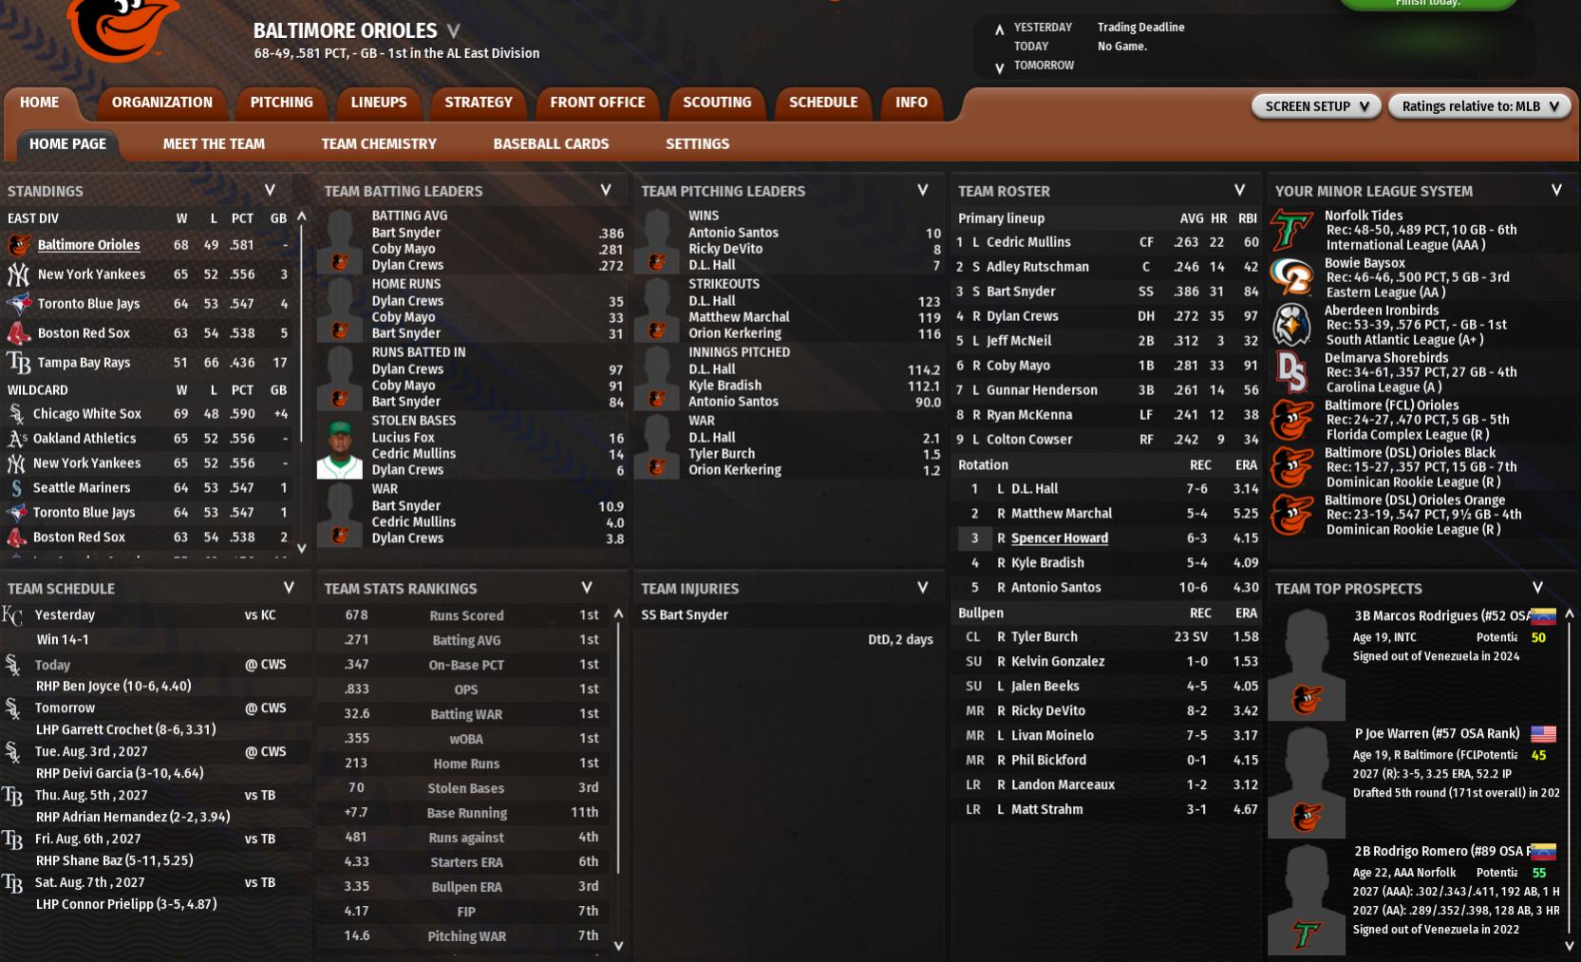This screenshot has height=962, width=1581.
Task: Open the Delmarva Shorebirds team logo
Action: coord(1292,372)
